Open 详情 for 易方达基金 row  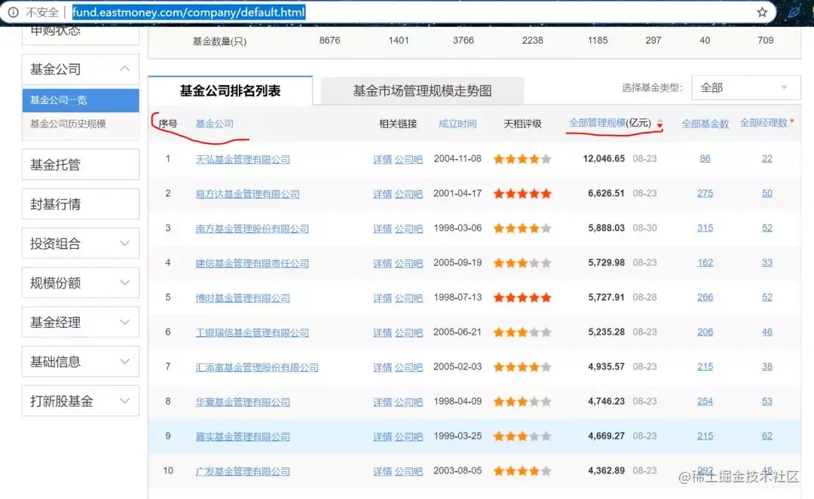[x=383, y=194]
